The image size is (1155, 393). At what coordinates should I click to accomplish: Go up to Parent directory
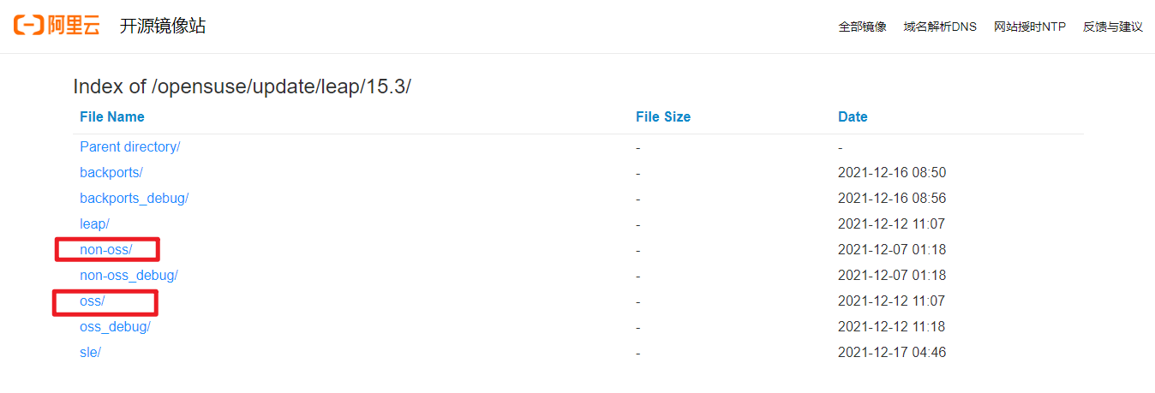129,146
